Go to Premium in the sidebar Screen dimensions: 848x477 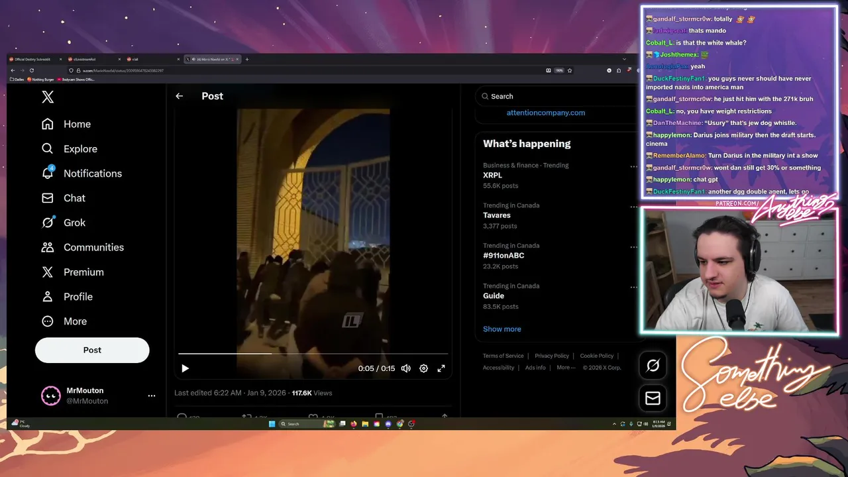pos(73,272)
